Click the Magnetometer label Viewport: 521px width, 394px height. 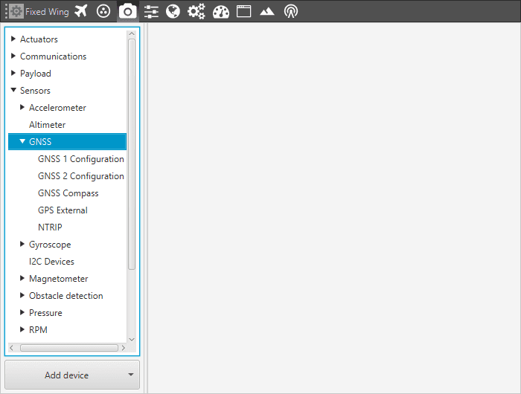[59, 279]
